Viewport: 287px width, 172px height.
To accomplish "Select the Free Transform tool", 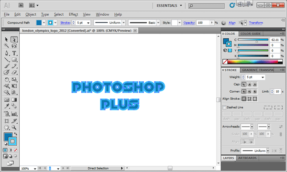I will click(14, 86).
